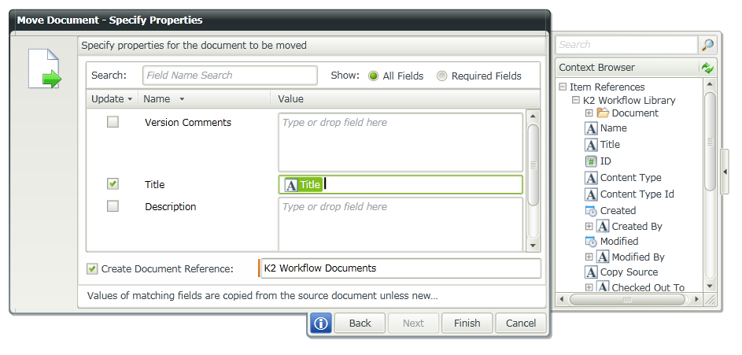Viewport: 742px width, 355px height.
Task: Click the Finish button
Action: 467,323
